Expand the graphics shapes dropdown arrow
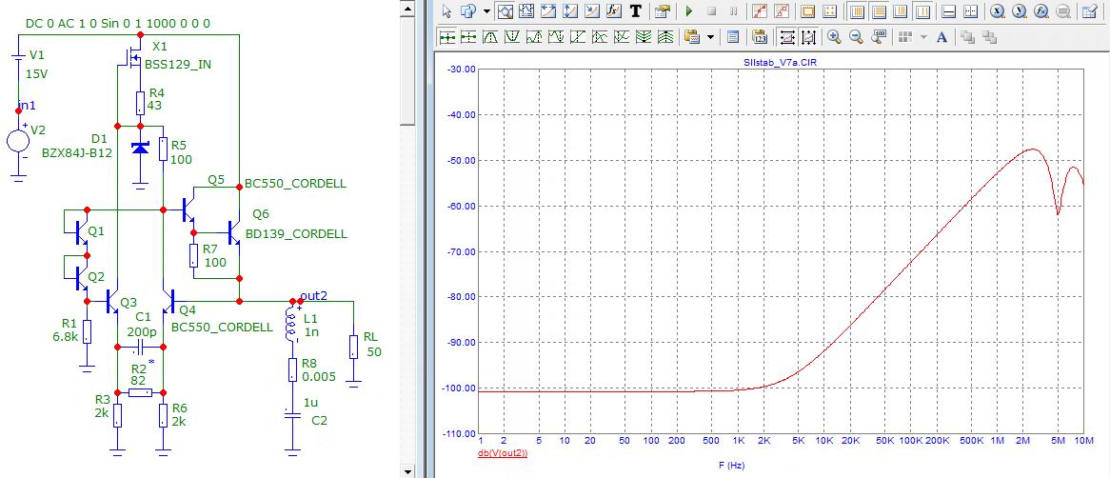Image resolution: width=1110 pixels, height=478 pixels. [x=486, y=11]
